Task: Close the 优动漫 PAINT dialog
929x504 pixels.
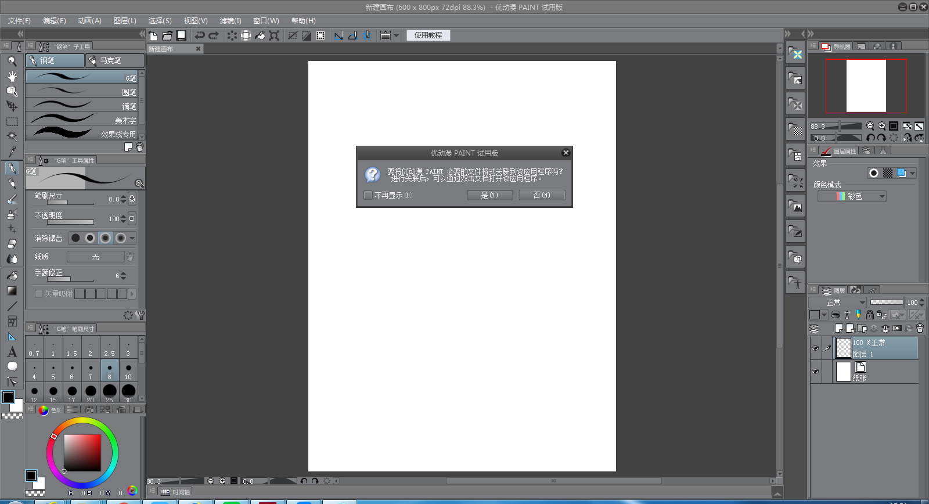Action: 566,153
